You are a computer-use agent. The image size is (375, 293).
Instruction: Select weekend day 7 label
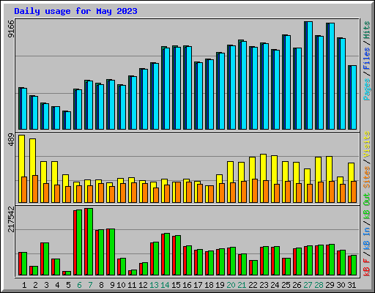90,285
